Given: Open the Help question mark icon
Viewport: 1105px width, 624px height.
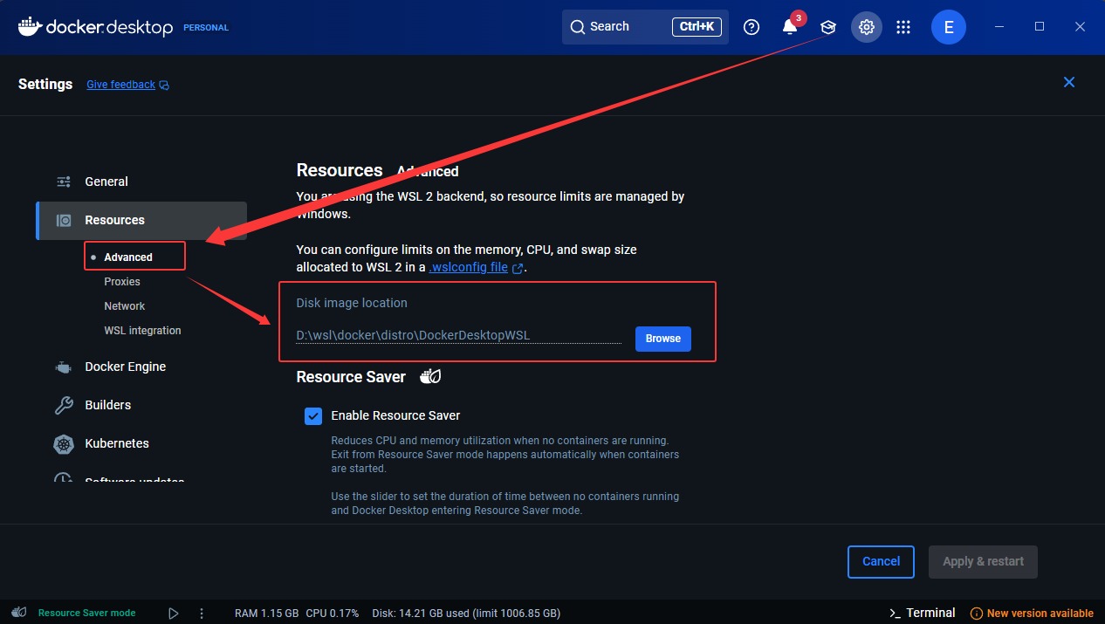Looking at the screenshot, I should (x=751, y=27).
